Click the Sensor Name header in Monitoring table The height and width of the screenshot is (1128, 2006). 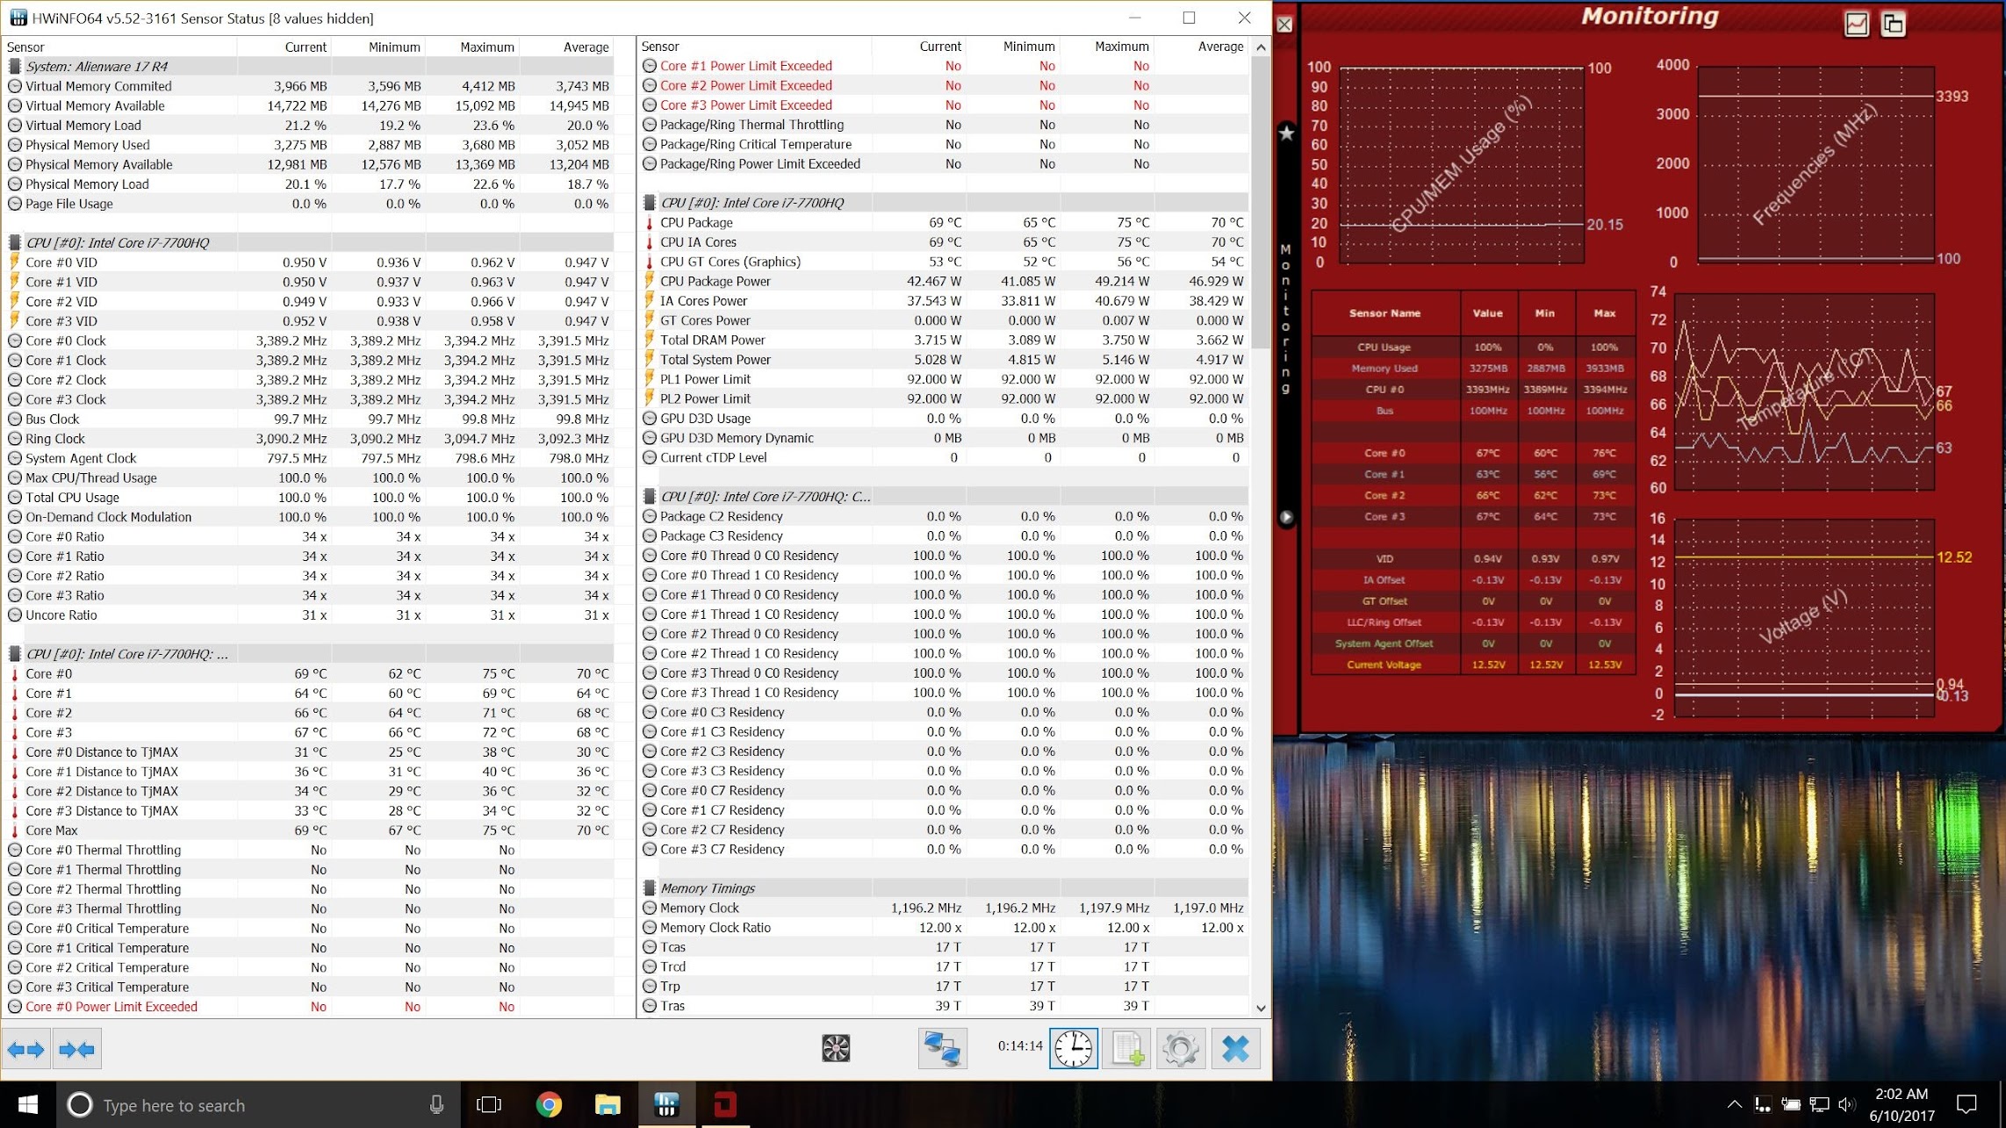(x=1385, y=313)
